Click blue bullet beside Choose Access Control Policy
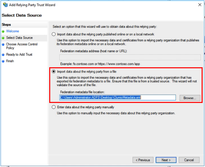 pos(3,44)
